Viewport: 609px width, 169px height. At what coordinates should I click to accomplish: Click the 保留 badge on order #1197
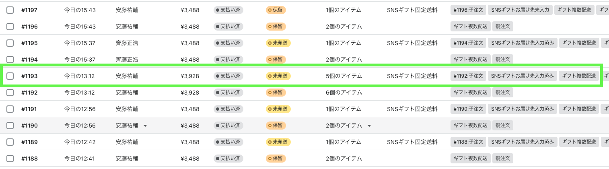276,10
